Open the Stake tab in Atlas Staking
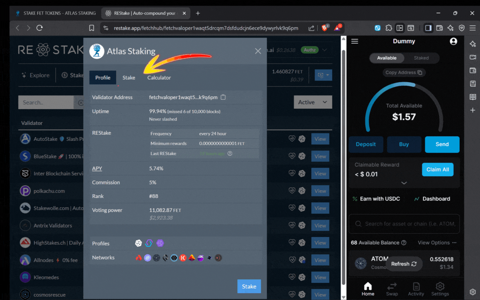Screen dimensions: 480x300 point(129,78)
